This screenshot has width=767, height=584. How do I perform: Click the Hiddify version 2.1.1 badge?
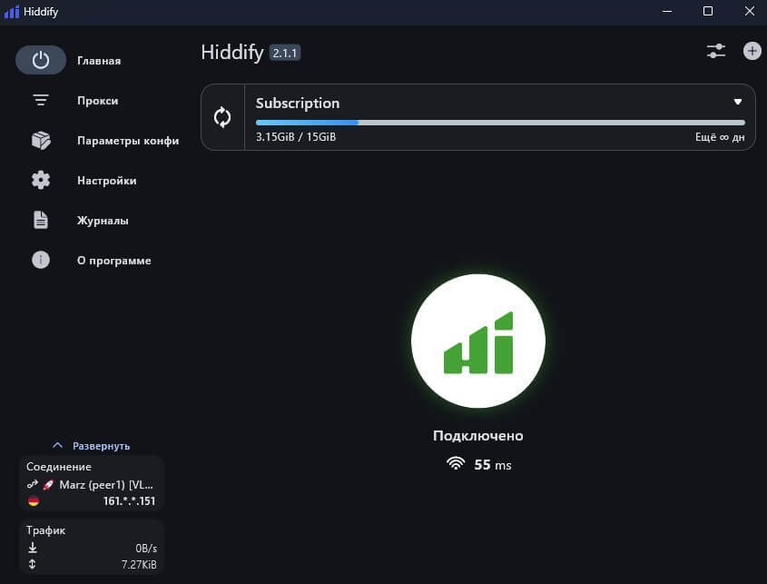pyautogui.click(x=284, y=53)
